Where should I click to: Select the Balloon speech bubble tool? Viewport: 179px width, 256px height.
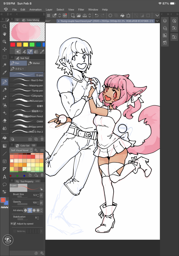(5, 184)
